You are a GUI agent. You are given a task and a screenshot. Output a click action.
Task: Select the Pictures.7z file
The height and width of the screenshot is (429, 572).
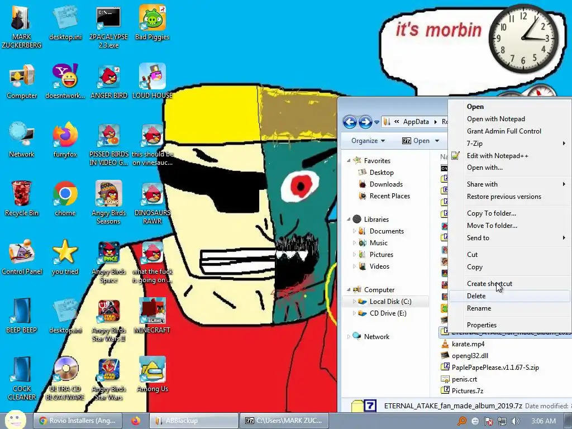(468, 390)
